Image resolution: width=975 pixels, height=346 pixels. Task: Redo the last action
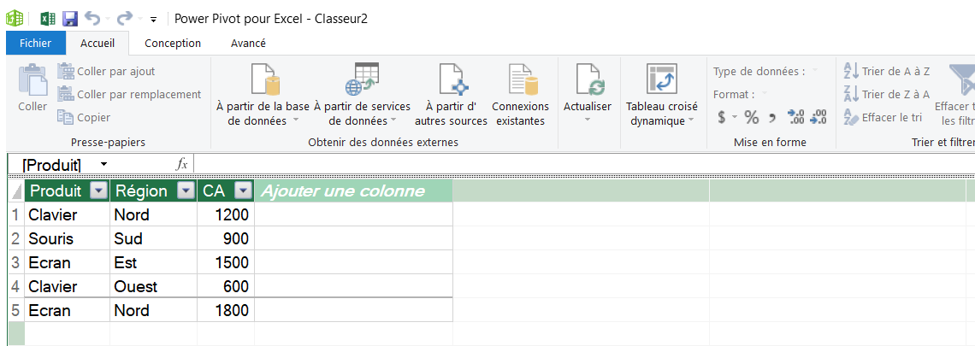tap(125, 18)
